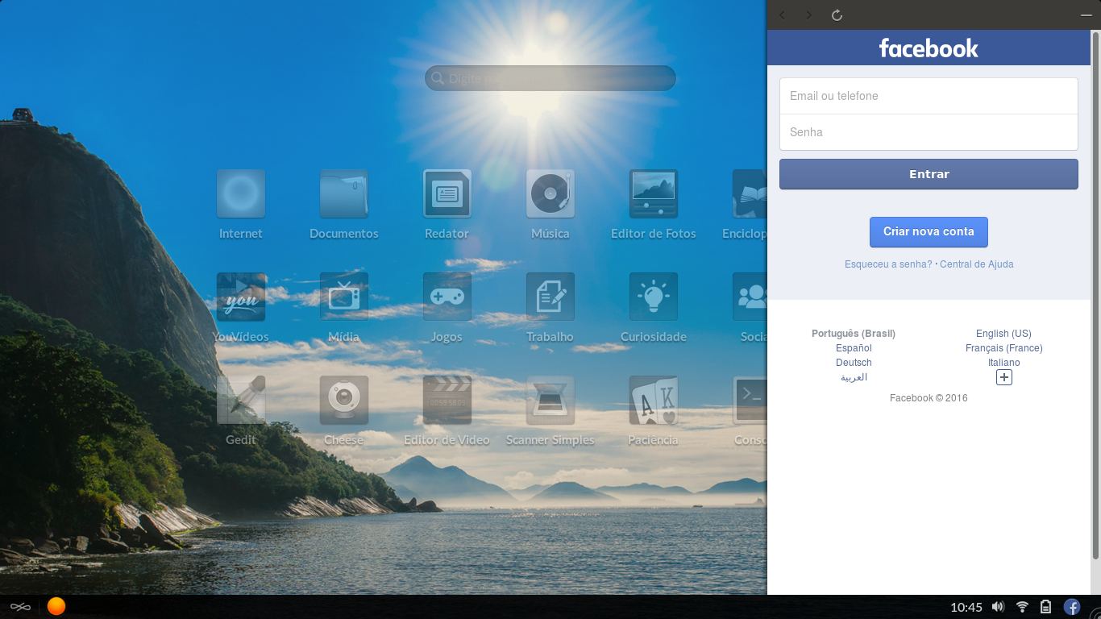The height and width of the screenshot is (619, 1101).
Task: Click Criar nova conta button
Action: coord(929,232)
